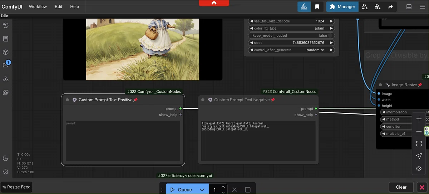Open the image gallery icon in sidebar
Screen dimensions: 429x194
tap(6, 92)
